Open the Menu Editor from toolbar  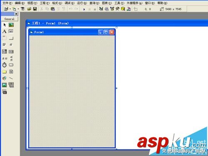pos(22,9)
